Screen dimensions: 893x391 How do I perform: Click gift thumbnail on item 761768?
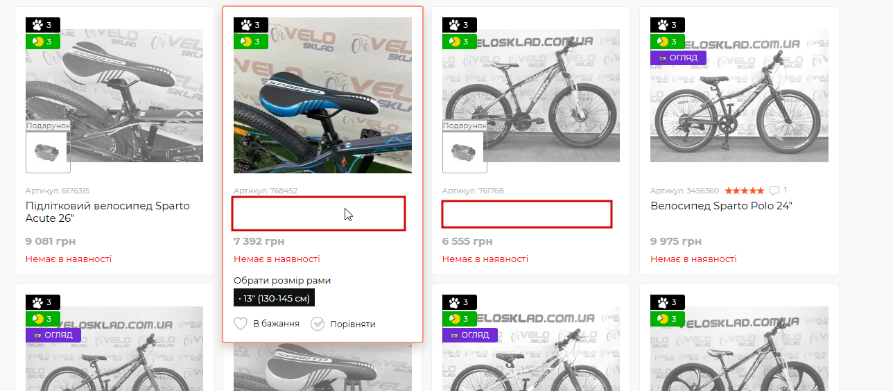coord(465,152)
